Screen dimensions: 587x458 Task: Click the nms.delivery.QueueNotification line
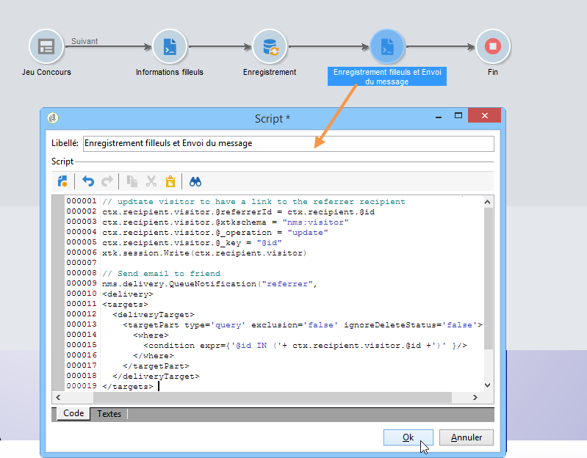click(x=209, y=284)
